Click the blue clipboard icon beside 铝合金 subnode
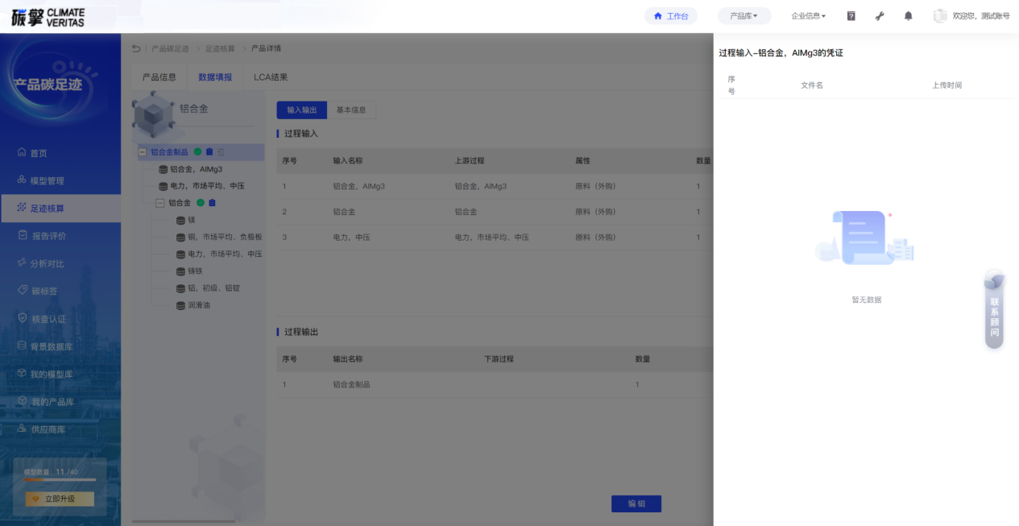 [x=213, y=203]
